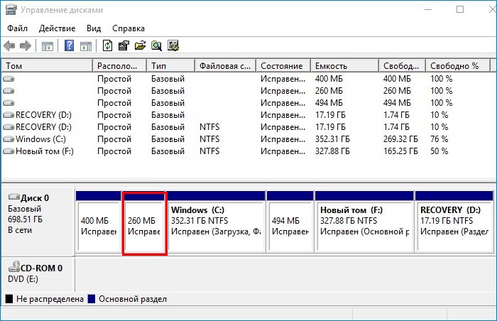Open the Справка menu
Viewport: 497px width, 321px height.
[128, 28]
